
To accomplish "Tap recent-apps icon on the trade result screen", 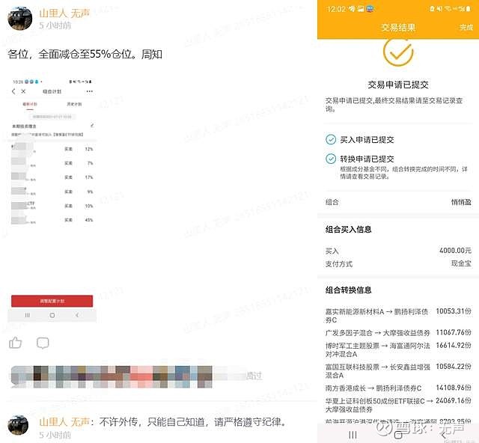I will coord(353,435).
